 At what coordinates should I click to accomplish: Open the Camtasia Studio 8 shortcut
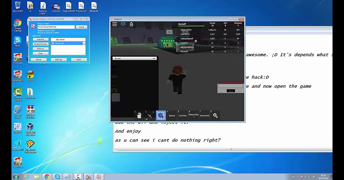[18, 94]
